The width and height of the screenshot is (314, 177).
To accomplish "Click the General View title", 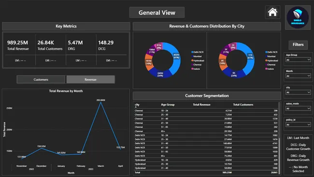I will 157,13.
